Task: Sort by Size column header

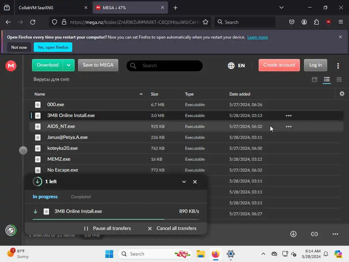Action: click(154, 94)
